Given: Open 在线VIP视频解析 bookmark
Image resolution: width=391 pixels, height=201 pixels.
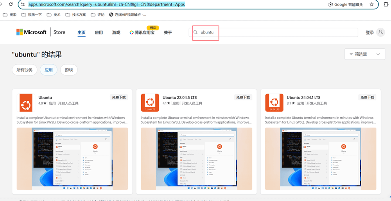Looking at the screenshot, I should coord(128,15).
